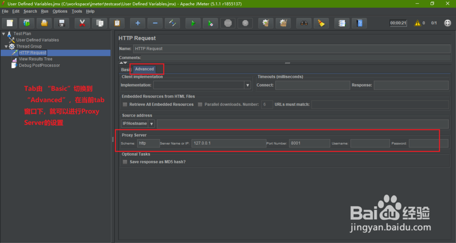Click the proxy Username field
This screenshot has height=243, width=456.
click(x=370, y=143)
